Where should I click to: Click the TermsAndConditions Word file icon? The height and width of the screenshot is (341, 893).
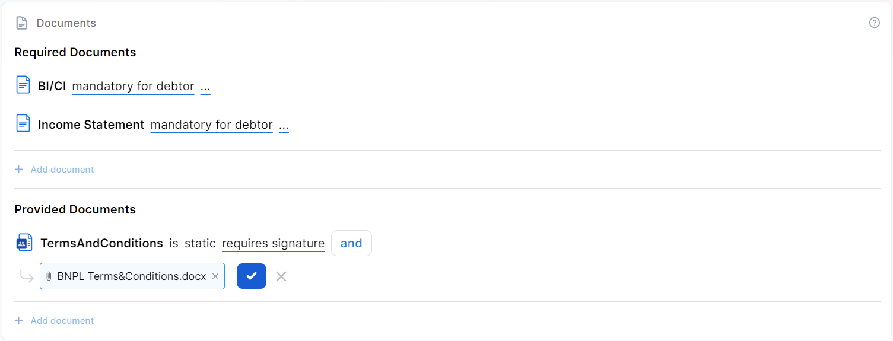click(24, 243)
